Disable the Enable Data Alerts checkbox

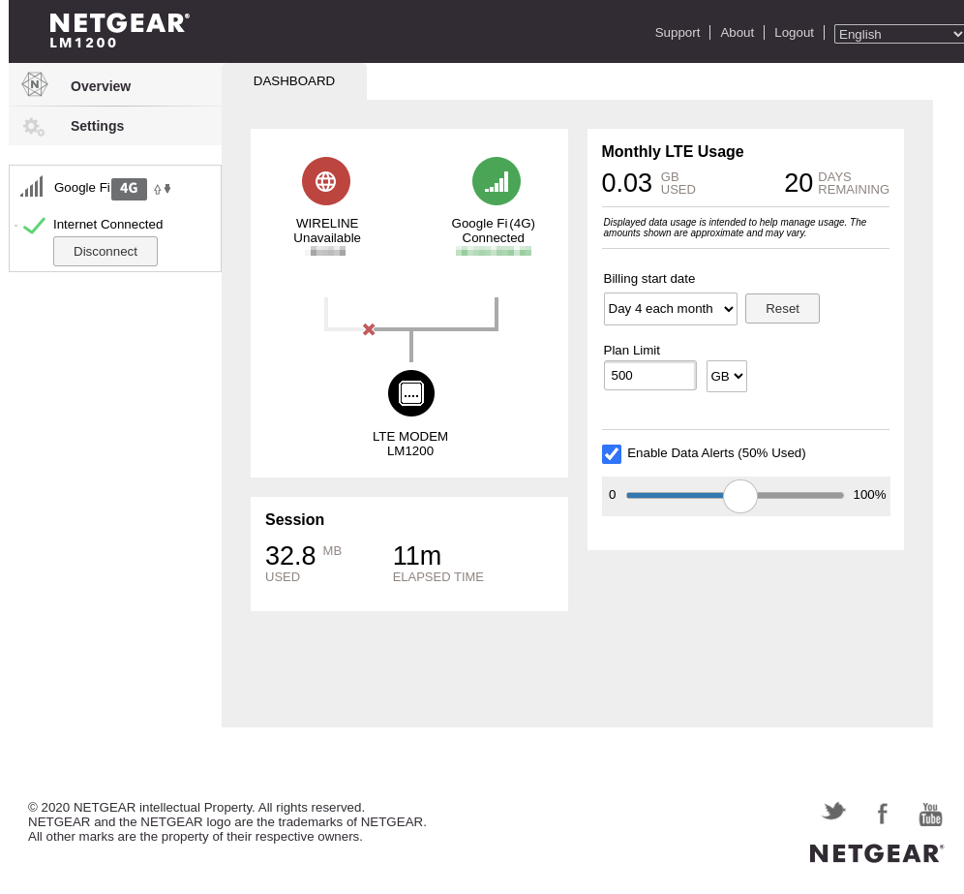pyautogui.click(x=612, y=453)
